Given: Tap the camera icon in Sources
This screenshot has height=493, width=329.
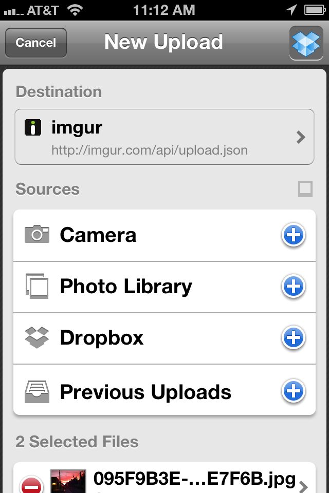Looking at the screenshot, I should coord(37,234).
